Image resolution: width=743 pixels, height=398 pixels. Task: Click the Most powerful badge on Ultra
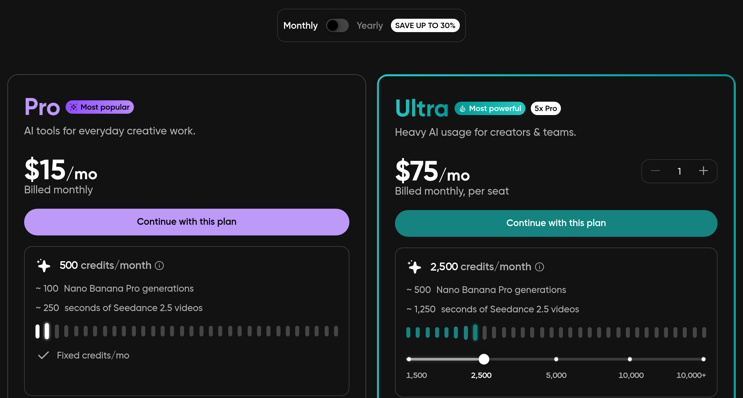click(490, 108)
